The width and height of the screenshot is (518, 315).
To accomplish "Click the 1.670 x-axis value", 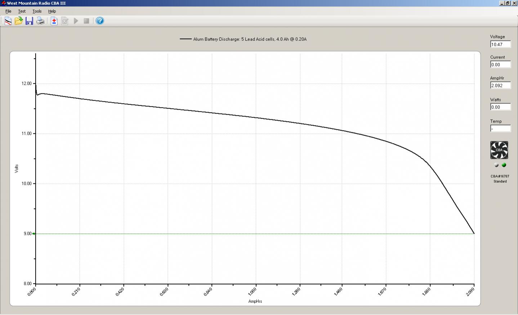I will pos(382,292).
